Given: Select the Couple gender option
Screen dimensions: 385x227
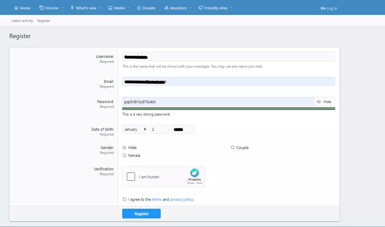Looking at the screenshot, I should coord(233,147).
